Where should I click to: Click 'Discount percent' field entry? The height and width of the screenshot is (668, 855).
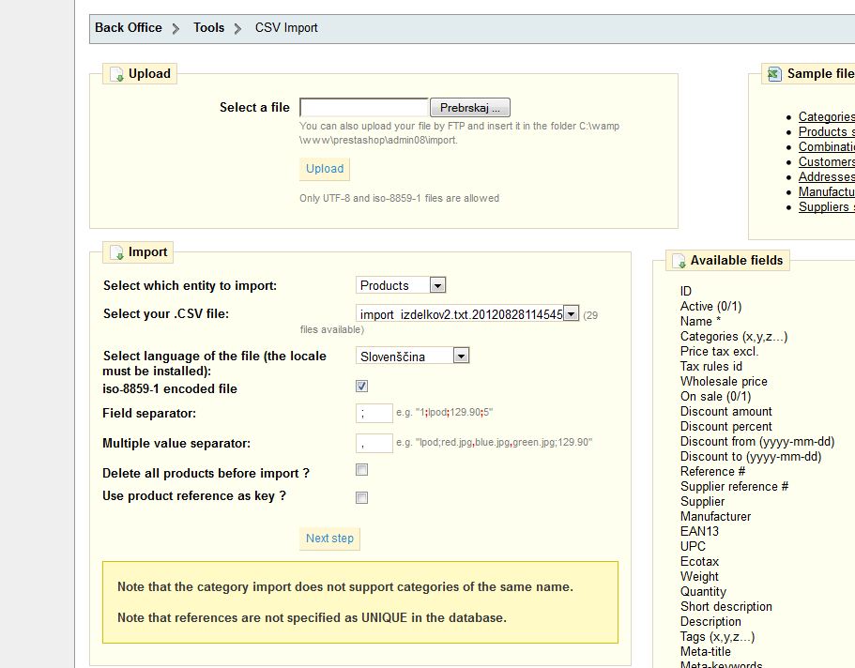(725, 427)
